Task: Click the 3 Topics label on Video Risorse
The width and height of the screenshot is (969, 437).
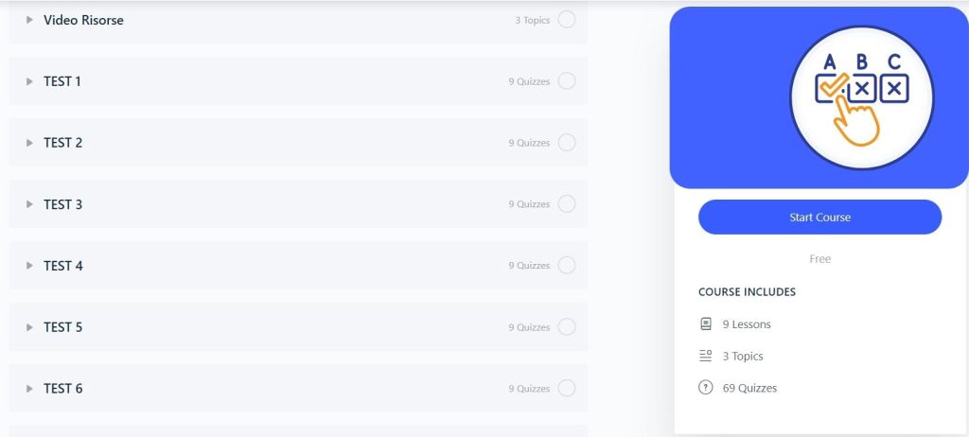Action: 532,21
